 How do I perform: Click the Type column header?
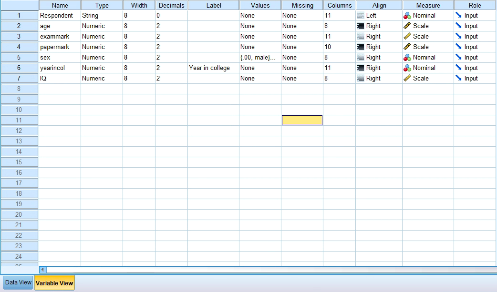click(102, 5)
